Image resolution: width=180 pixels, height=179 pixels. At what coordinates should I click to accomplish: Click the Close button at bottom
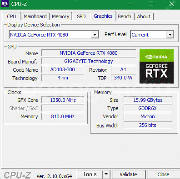(x=163, y=174)
